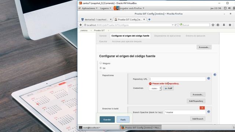Open the URL history dropdown arrow
This screenshot has height=132, width=235.
pyautogui.click(x=173, y=25)
